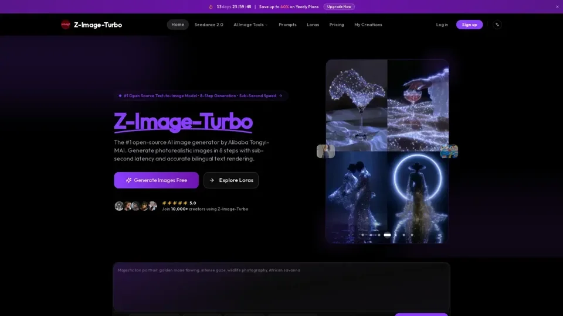This screenshot has width=563, height=316.
Task: Open the Seedance 2.0 menu item
Action: (209, 25)
